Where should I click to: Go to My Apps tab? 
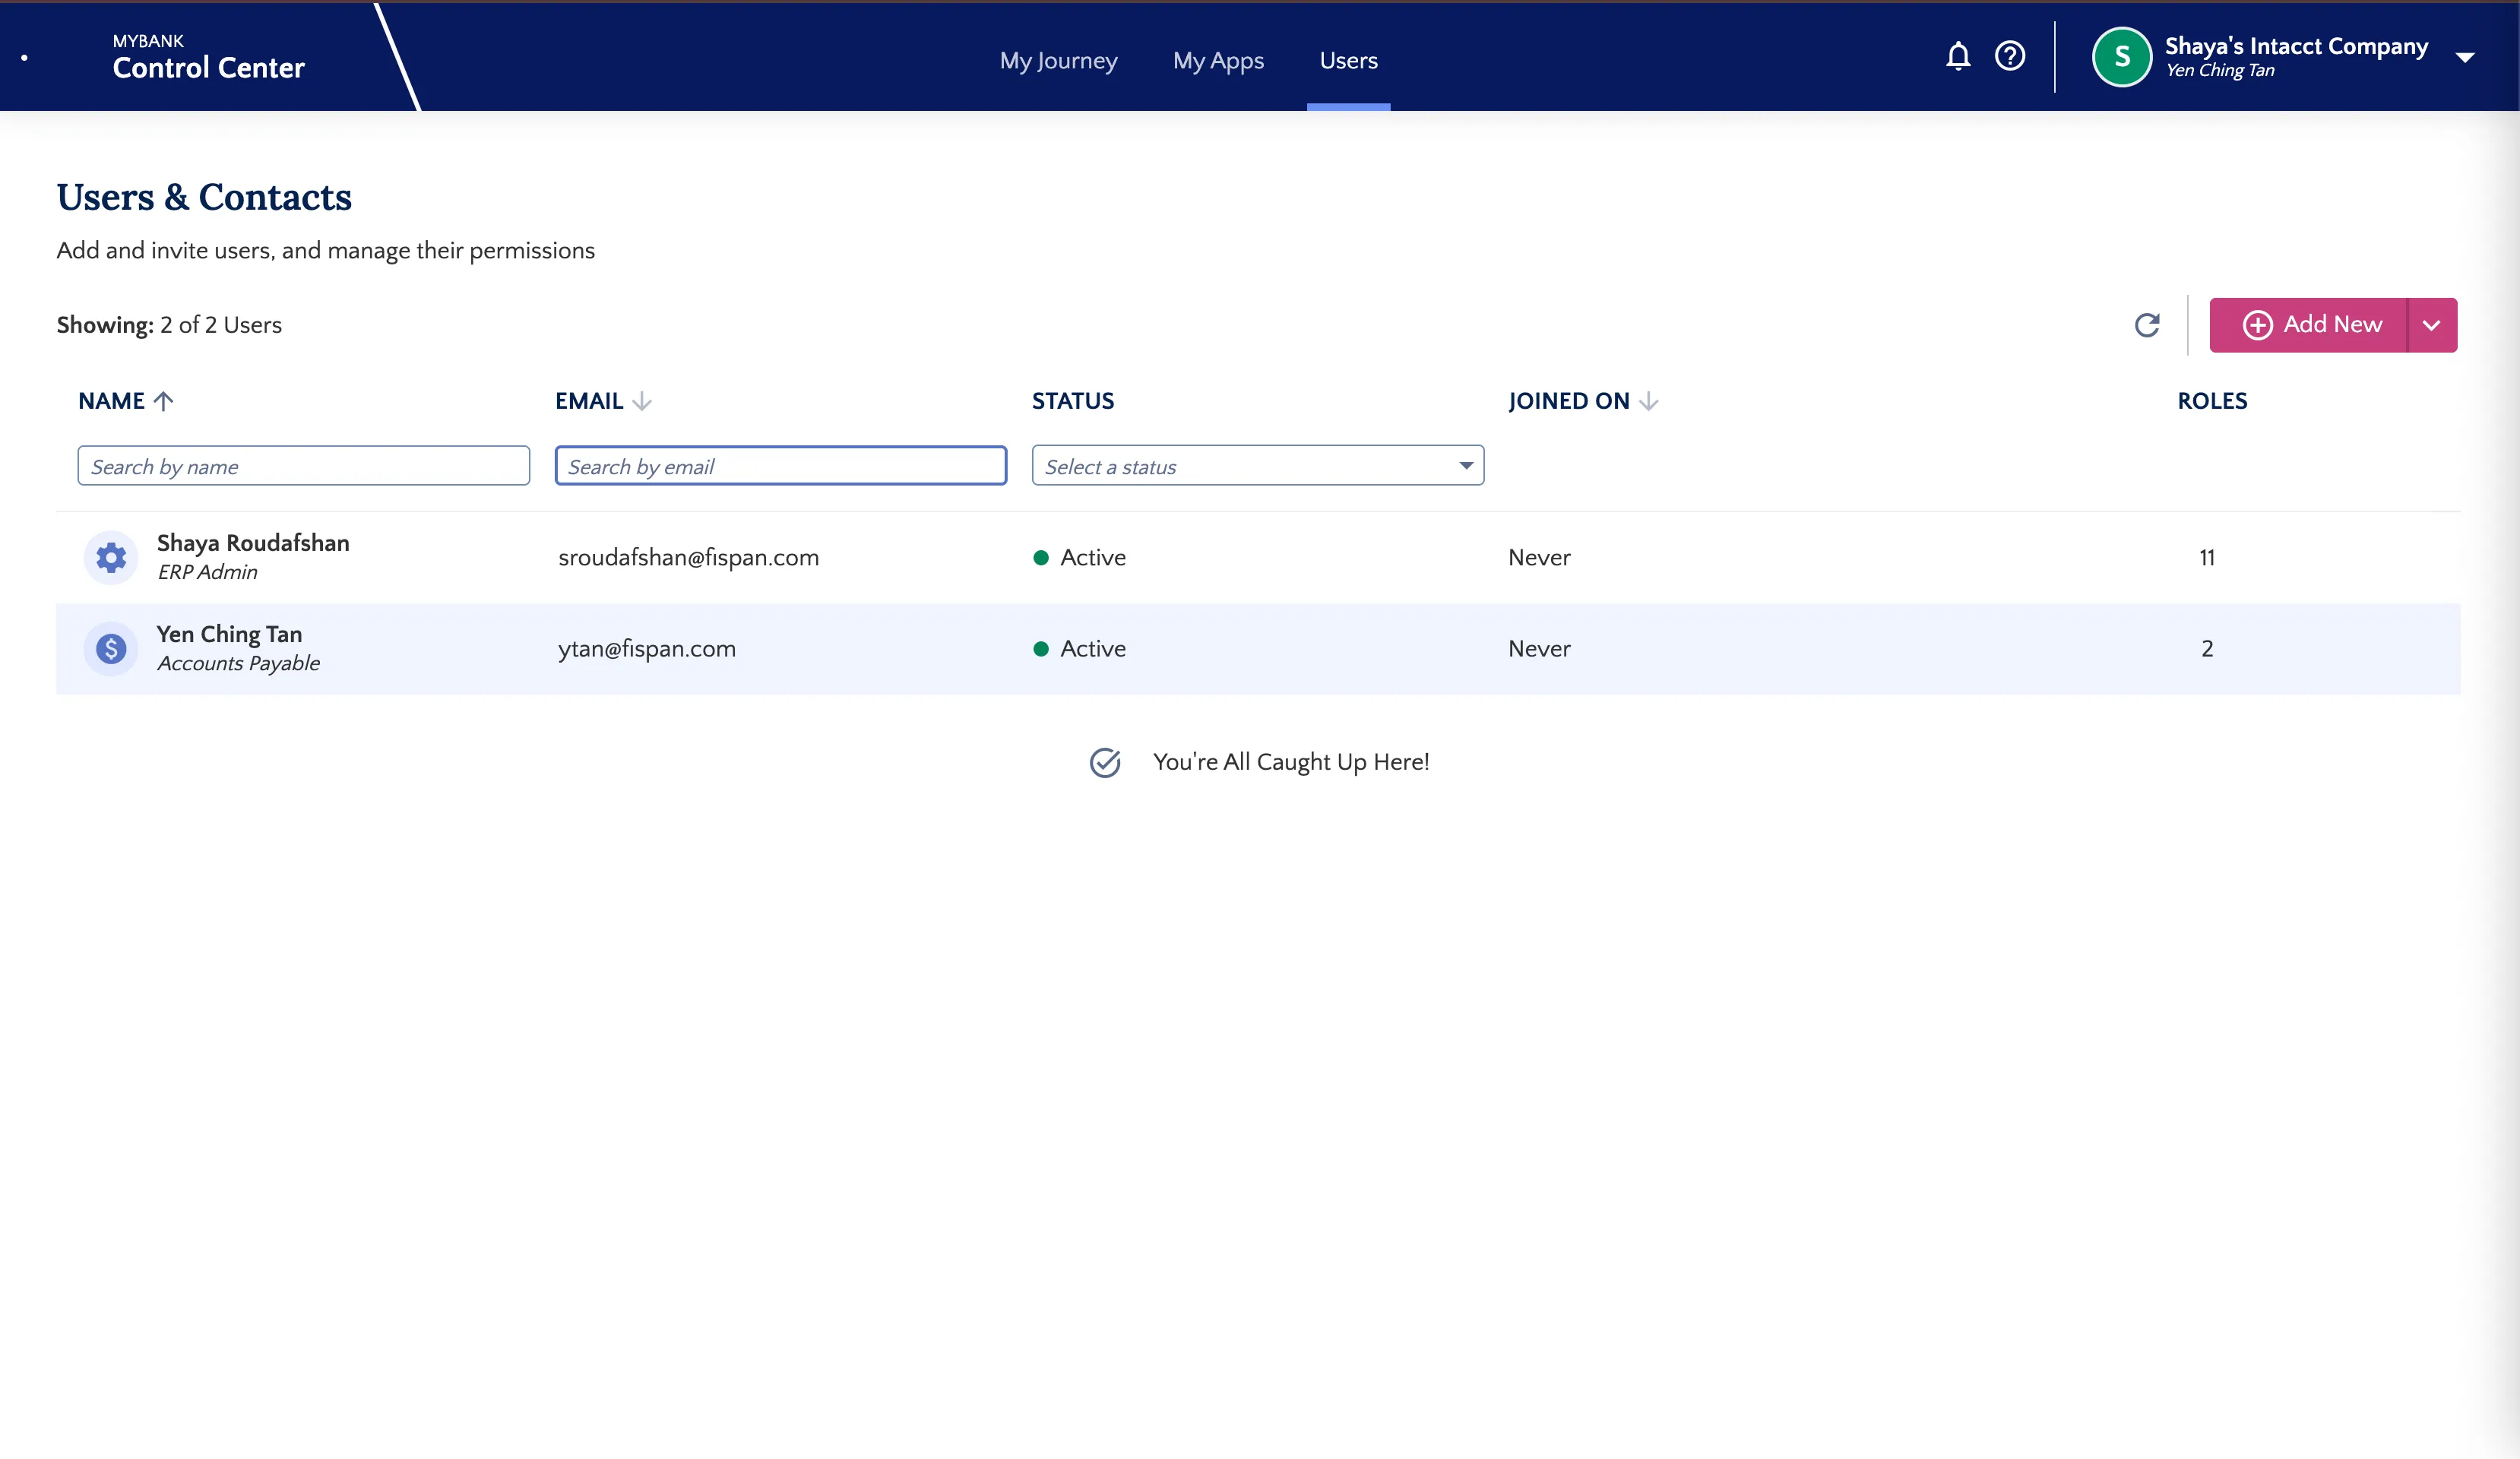click(x=1218, y=60)
